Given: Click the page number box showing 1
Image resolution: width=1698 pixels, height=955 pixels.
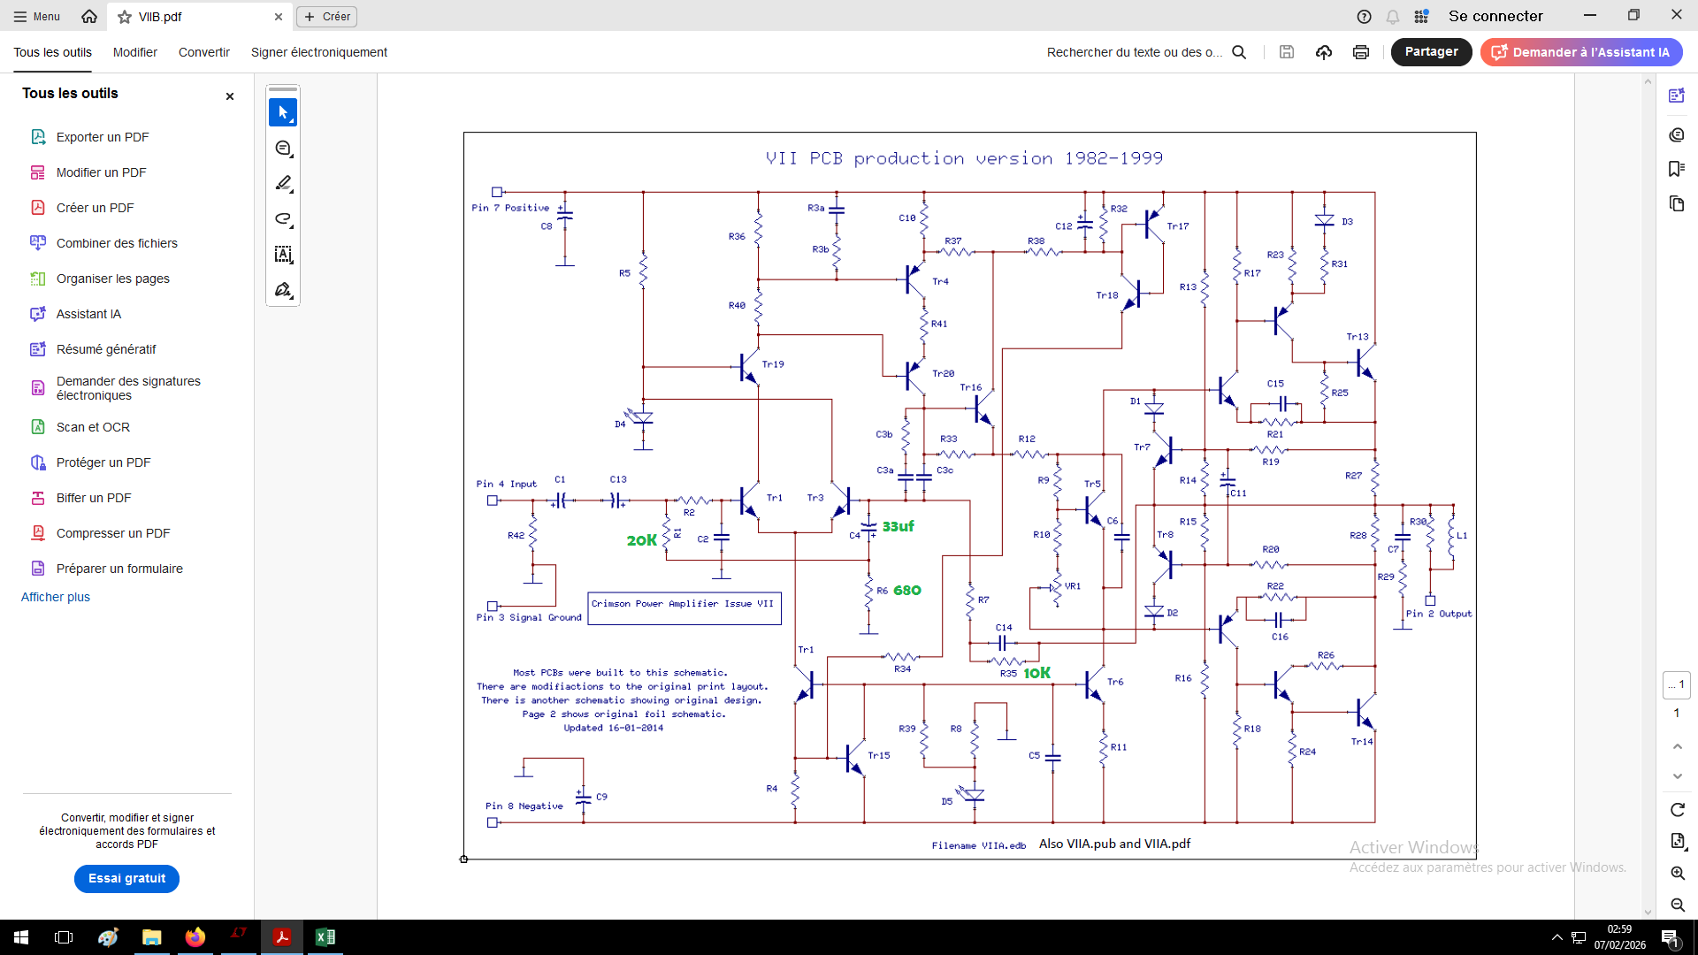Looking at the screenshot, I should (x=1677, y=684).
